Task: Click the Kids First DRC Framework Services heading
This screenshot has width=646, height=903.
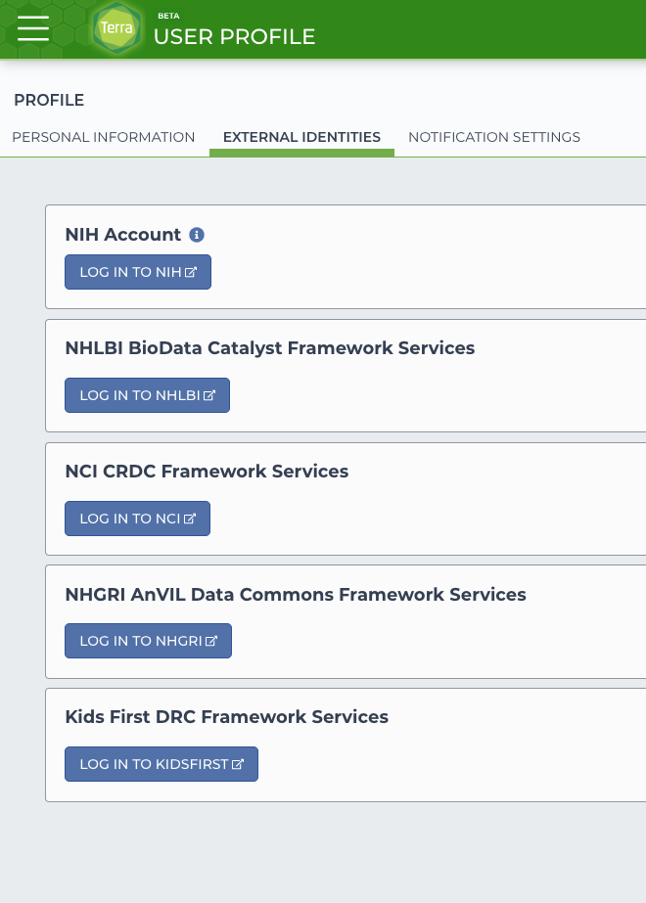Action: tap(227, 717)
